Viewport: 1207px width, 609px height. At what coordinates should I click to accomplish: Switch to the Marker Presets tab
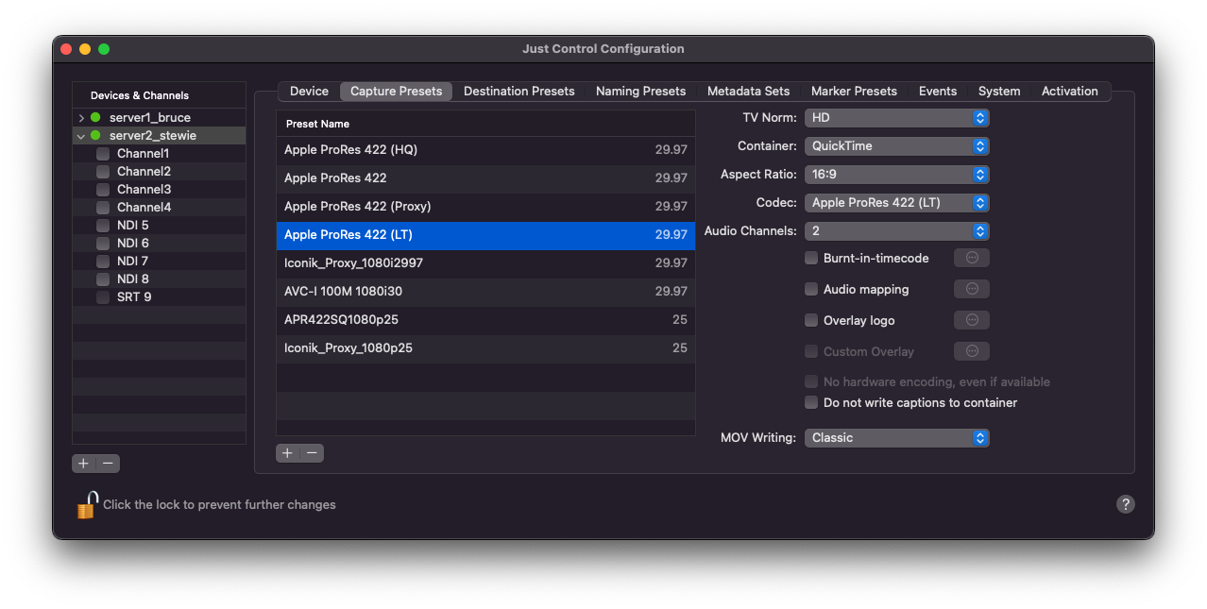point(854,92)
